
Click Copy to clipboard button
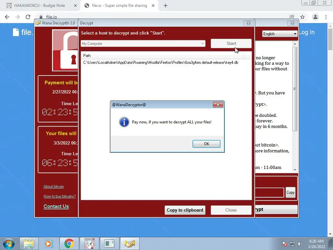[x=185, y=210]
